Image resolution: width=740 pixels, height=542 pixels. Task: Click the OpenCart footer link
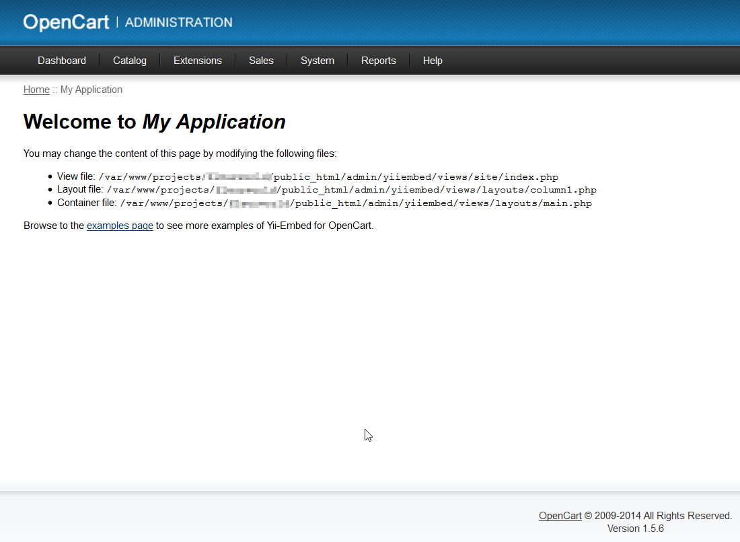[x=560, y=516]
